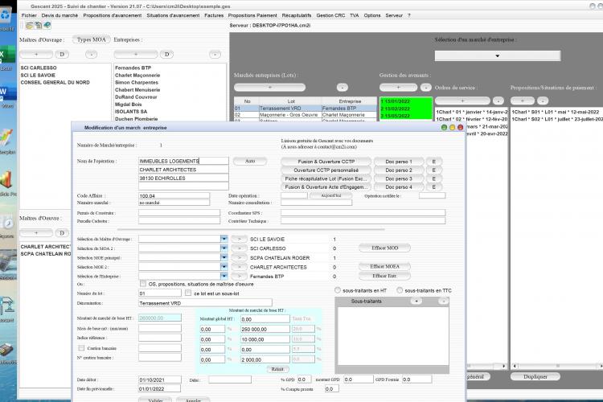Click the Dupliquer button
This screenshot has height=402, width=603.
(x=535, y=376)
